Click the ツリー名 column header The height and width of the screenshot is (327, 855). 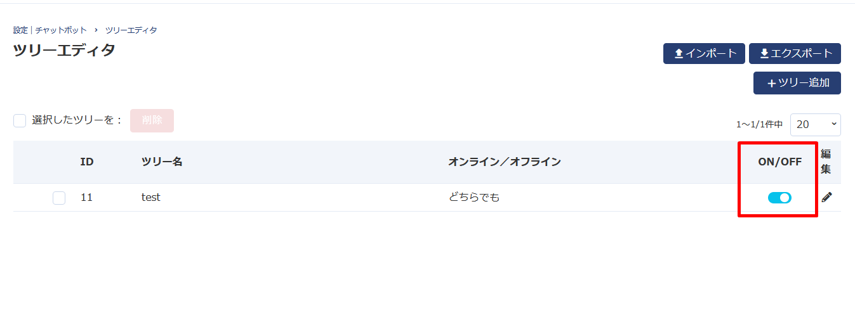(x=162, y=162)
